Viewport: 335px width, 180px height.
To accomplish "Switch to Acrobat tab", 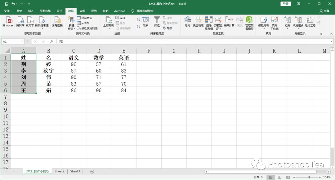I will (119, 11).
